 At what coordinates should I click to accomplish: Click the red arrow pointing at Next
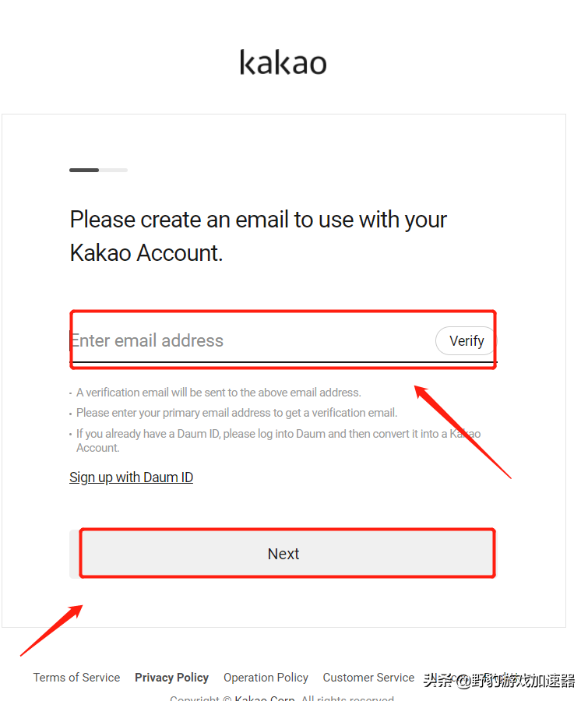pyautogui.click(x=51, y=629)
